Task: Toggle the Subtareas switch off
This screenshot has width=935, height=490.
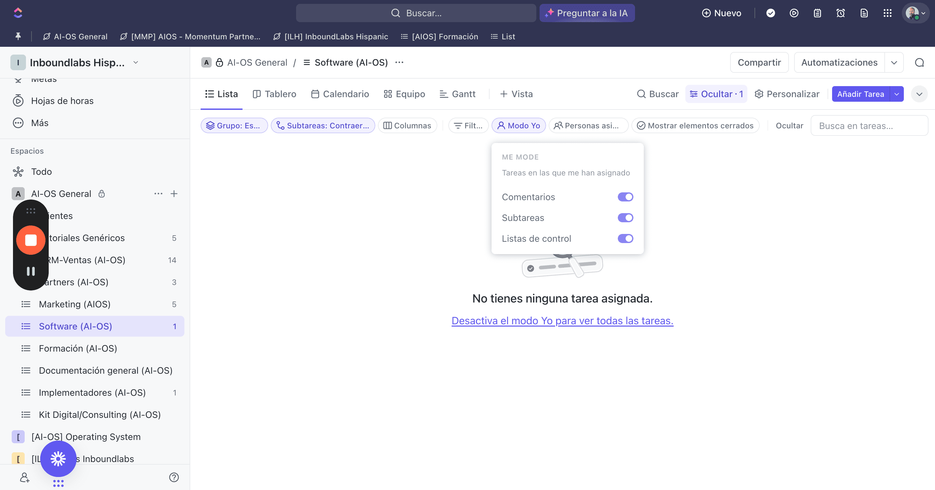Action: 625,218
